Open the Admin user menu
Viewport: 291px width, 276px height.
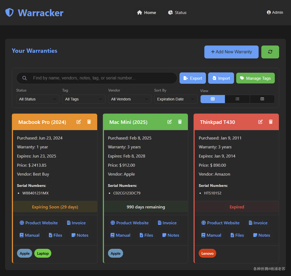[275, 12]
